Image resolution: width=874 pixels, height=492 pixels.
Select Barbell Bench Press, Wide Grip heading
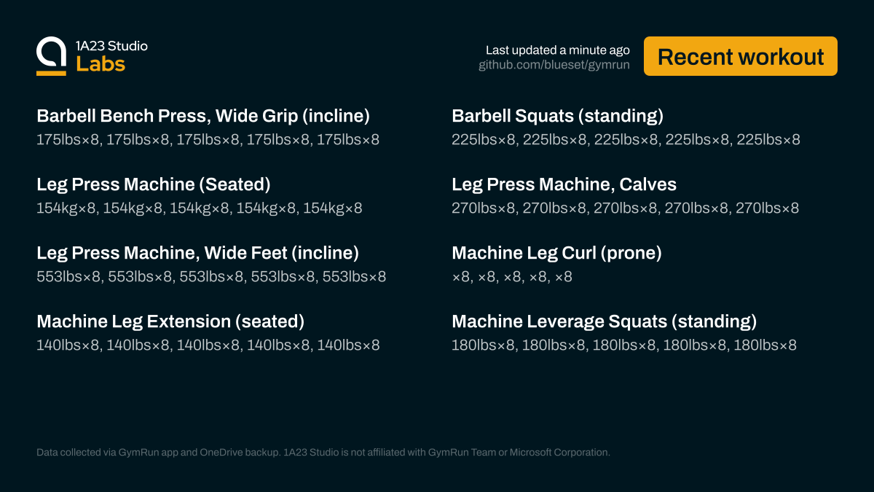[203, 116]
